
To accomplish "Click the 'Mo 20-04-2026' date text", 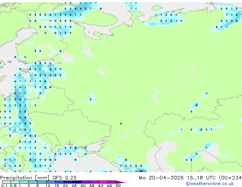I will point(161,178).
